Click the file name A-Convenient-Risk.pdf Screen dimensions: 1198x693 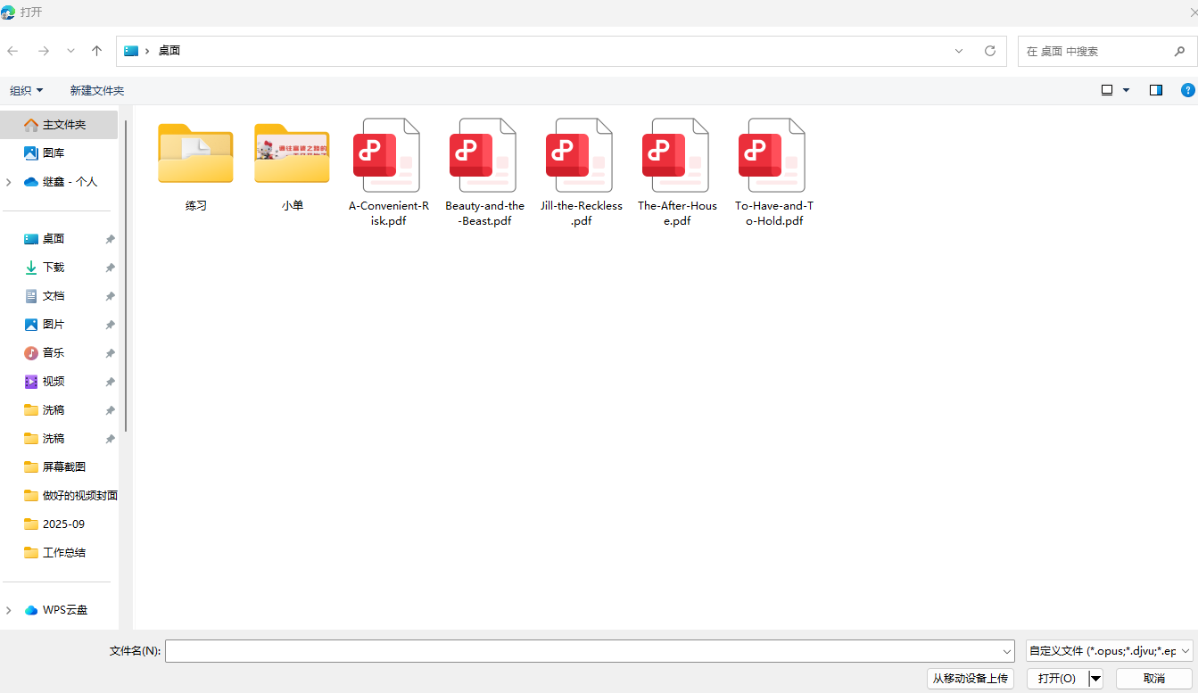point(389,213)
